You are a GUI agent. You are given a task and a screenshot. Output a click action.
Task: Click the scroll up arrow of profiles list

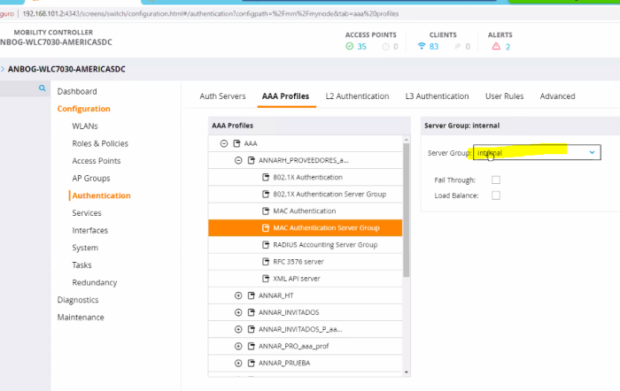[x=406, y=140]
